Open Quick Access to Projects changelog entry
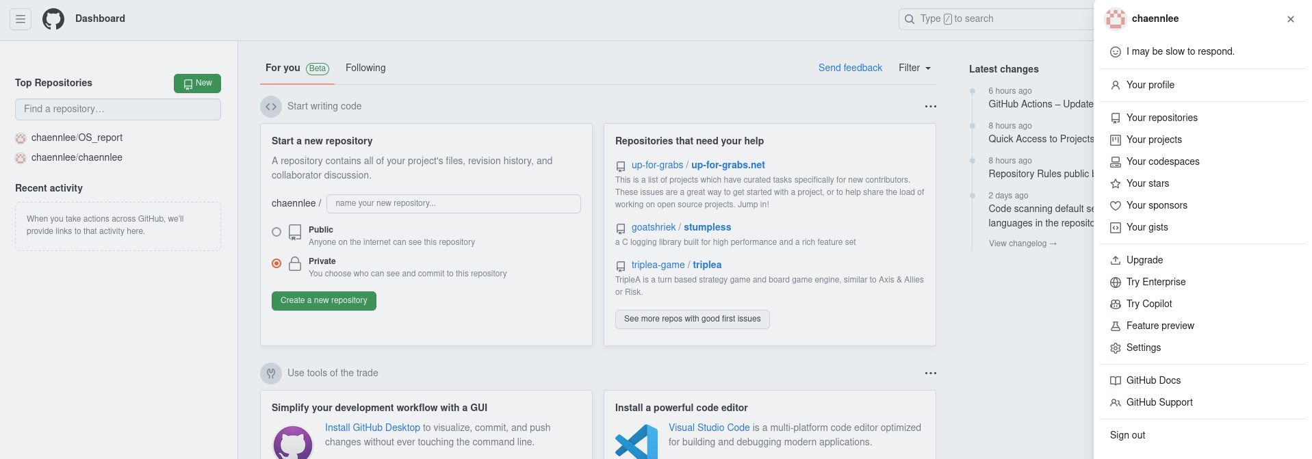This screenshot has height=459, width=1312. tap(1041, 140)
